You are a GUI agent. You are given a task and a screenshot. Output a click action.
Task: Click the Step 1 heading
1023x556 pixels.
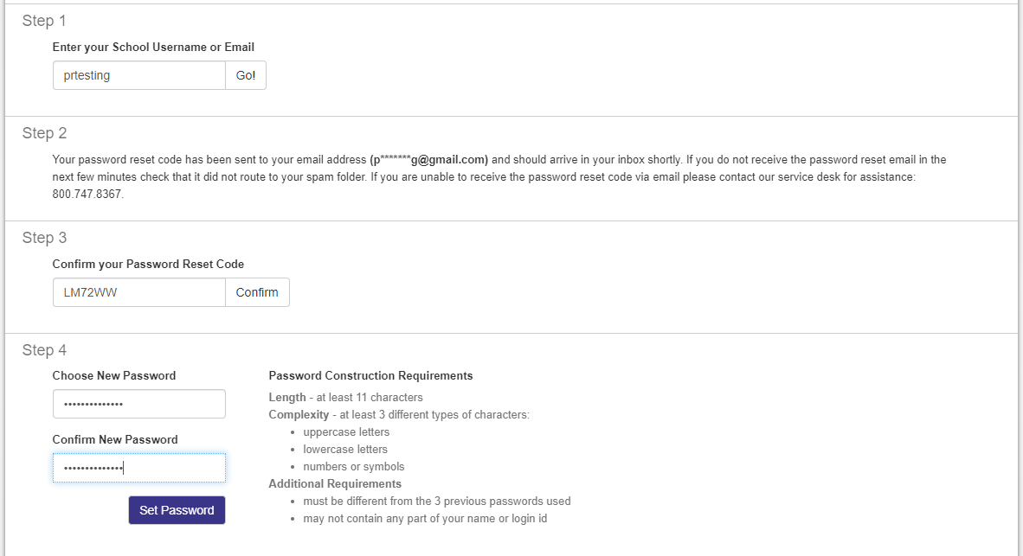43,20
